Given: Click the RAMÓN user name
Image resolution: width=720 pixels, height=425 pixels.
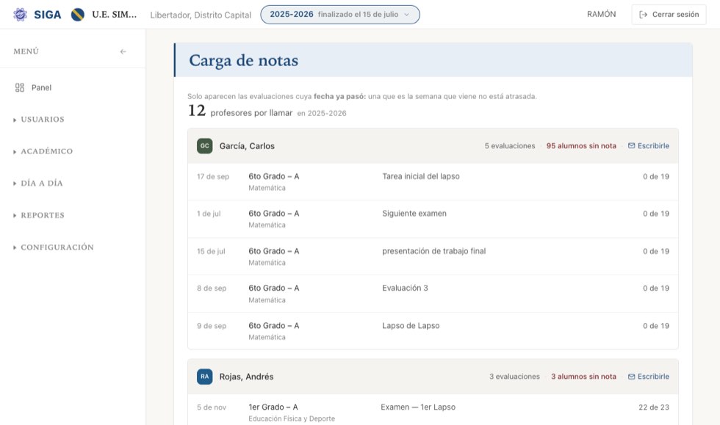Looking at the screenshot, I should coord(601,14).
